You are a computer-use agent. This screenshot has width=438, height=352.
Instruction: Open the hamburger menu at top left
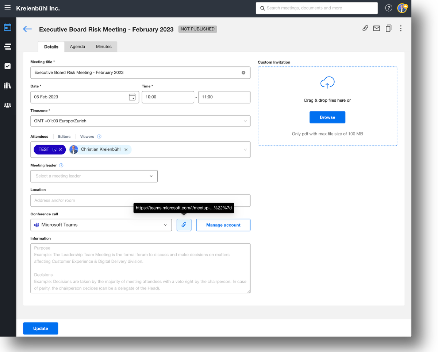click(x=7, y=8)
